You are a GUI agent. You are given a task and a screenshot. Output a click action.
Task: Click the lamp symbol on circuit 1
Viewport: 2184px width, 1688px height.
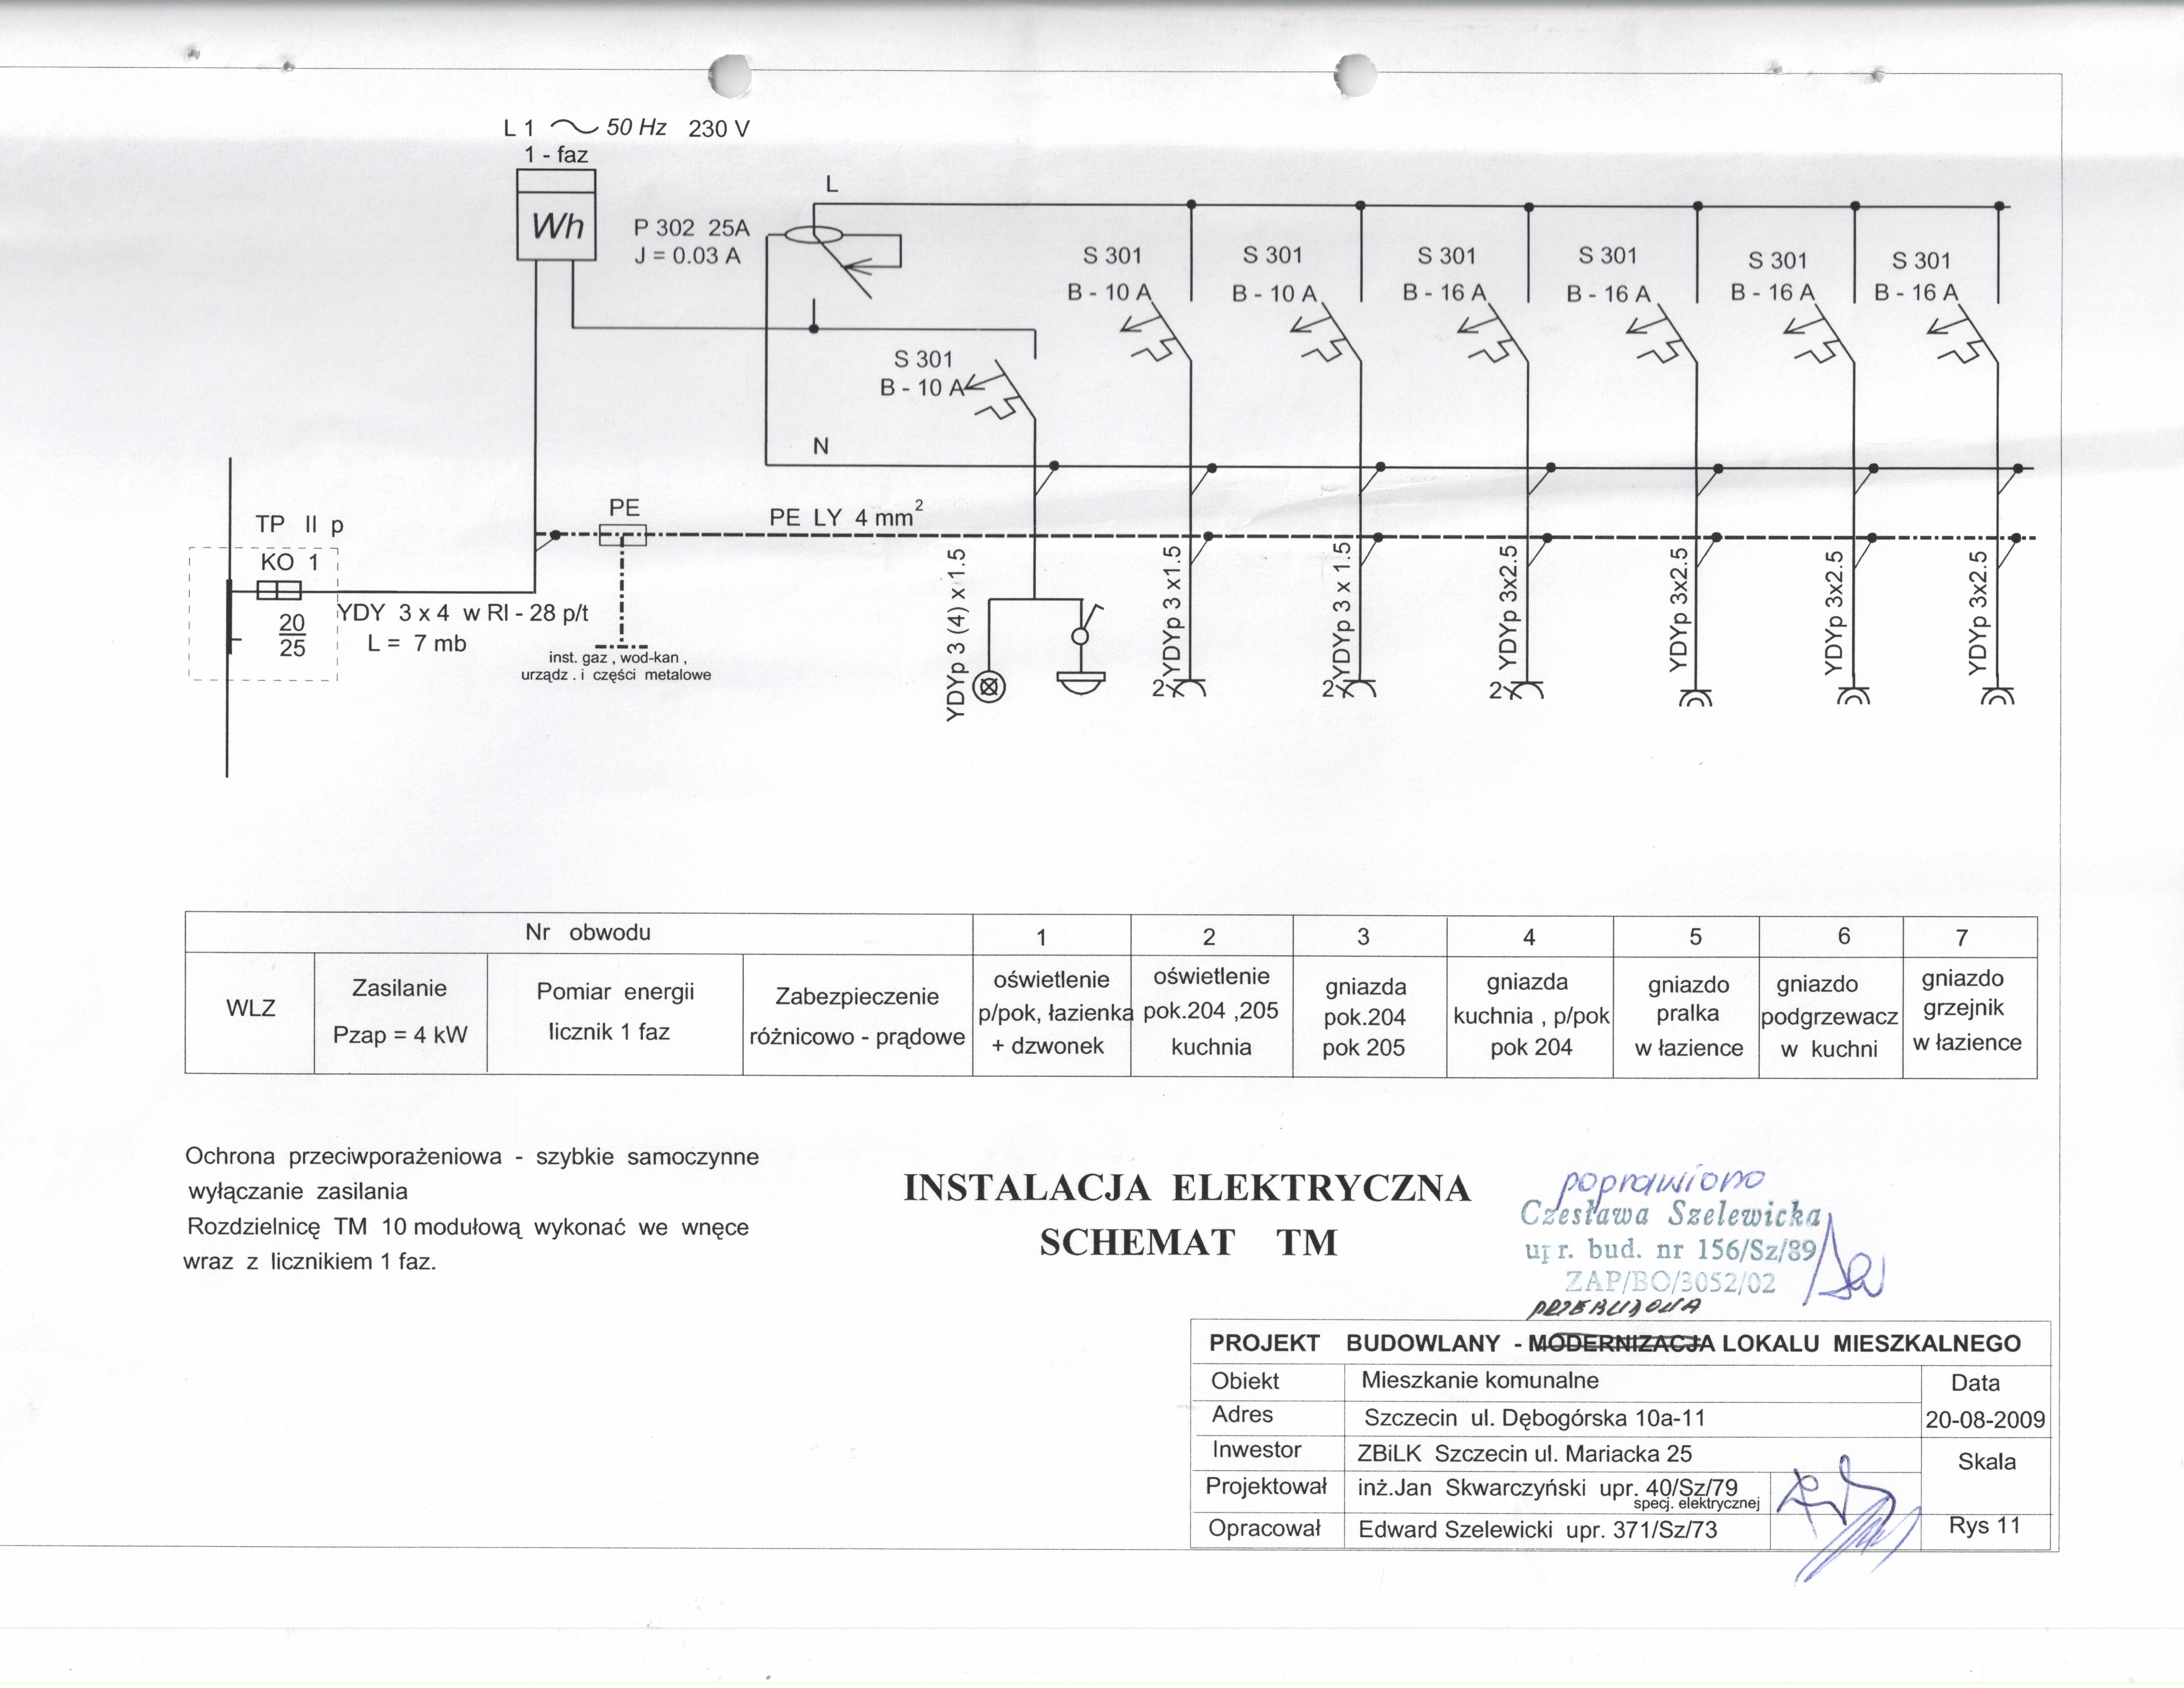pos(989,687)
